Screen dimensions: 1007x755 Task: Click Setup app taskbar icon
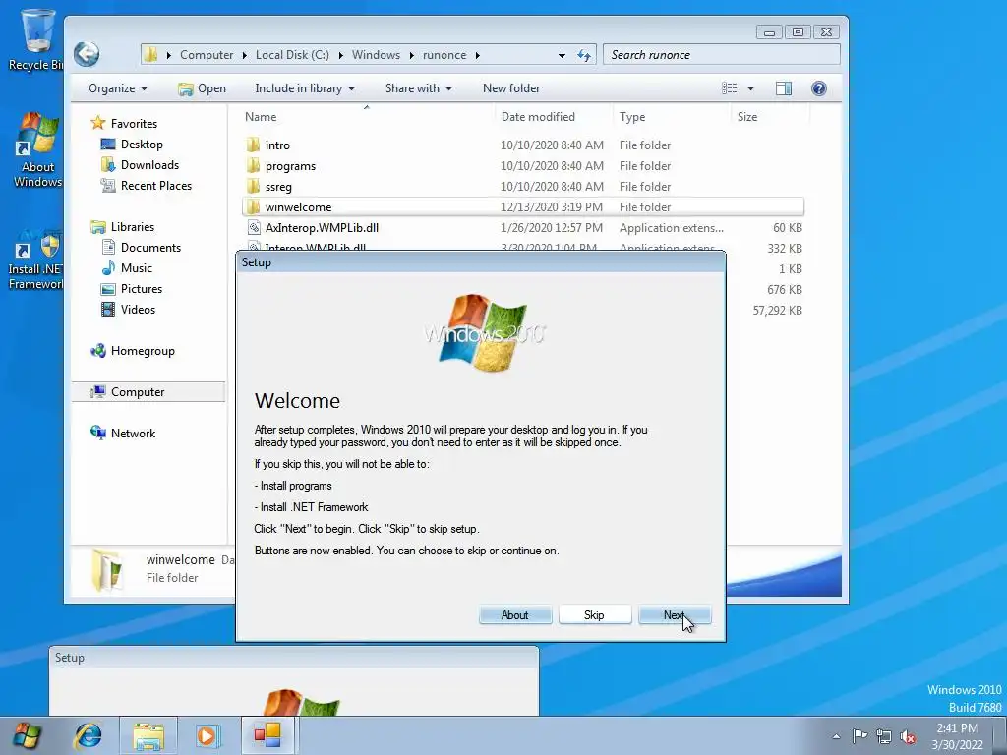267,735
